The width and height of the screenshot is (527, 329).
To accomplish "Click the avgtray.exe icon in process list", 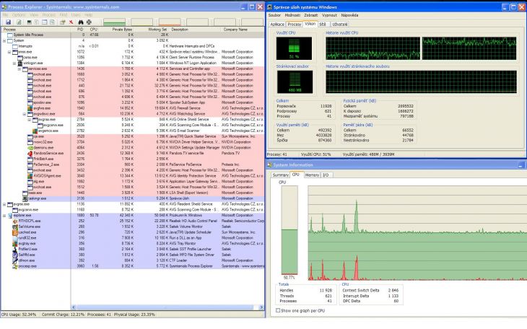I will 15,244.
